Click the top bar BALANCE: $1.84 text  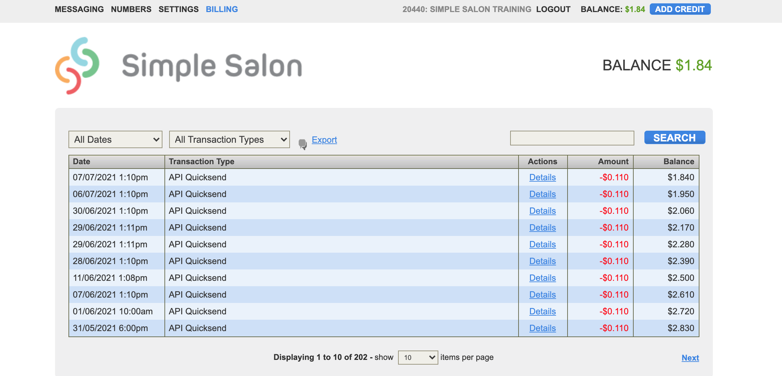(x=613, y=9)
